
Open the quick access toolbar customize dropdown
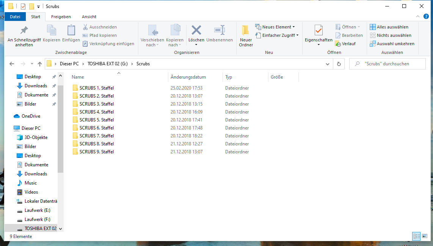[x=38, y=6]
